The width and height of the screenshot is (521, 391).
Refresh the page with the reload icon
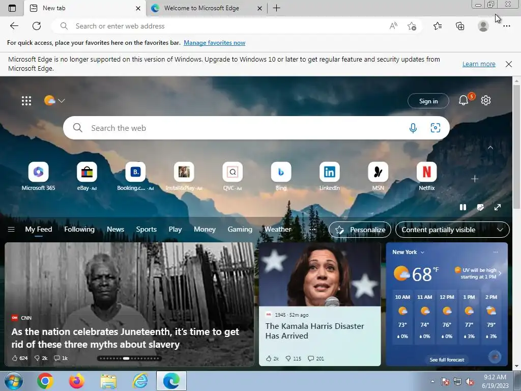pos(37,26)
